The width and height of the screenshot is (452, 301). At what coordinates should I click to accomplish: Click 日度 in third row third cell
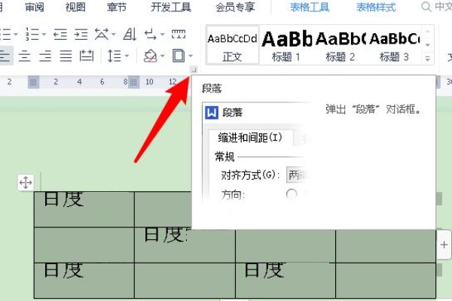[264, 270]
